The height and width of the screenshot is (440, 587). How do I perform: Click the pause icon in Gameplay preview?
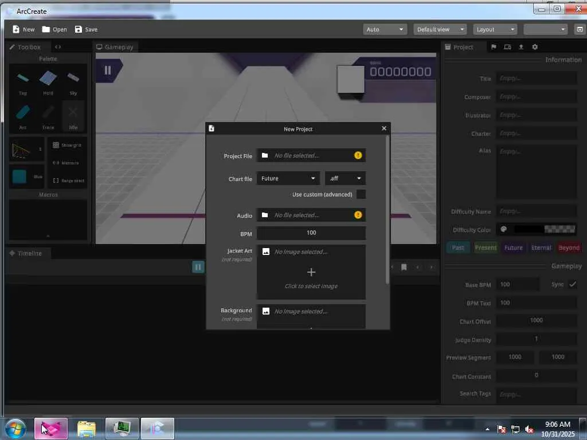pyautogui.click(x=107, y=70)
